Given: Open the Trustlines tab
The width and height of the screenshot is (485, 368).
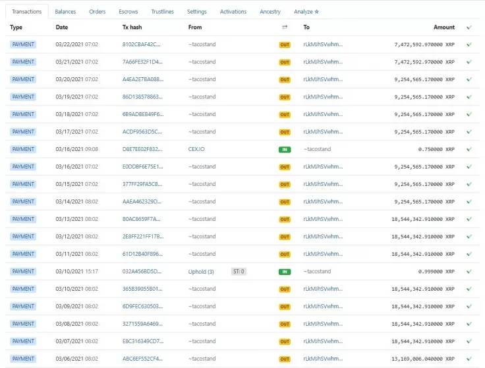Looking at the screenshot, I should [x=162, y=12].
